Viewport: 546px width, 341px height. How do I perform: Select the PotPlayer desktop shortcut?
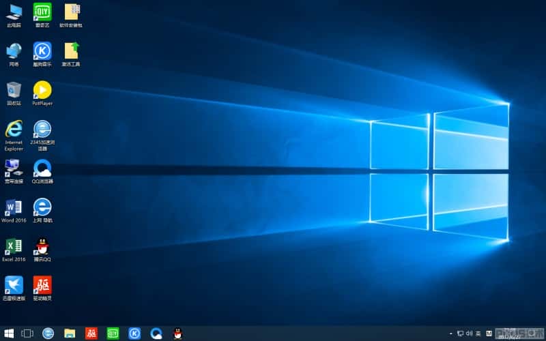[x=42, y=93]
